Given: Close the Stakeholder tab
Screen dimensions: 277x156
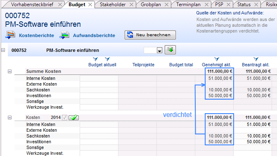Looking at the screenshot, I should (131, 5).
